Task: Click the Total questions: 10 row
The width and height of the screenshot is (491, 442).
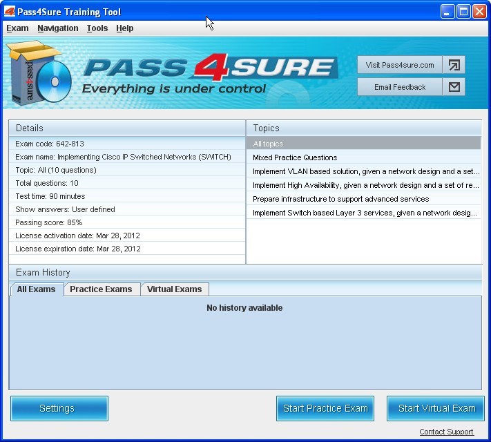Action: click(127, 183)
